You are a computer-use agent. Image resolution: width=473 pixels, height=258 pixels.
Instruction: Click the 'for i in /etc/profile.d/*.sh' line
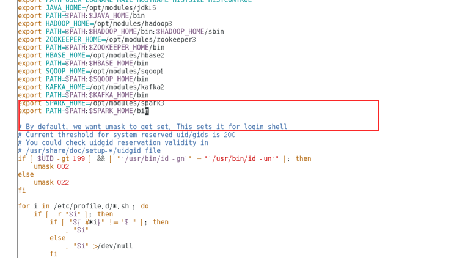tap(83, 206)
